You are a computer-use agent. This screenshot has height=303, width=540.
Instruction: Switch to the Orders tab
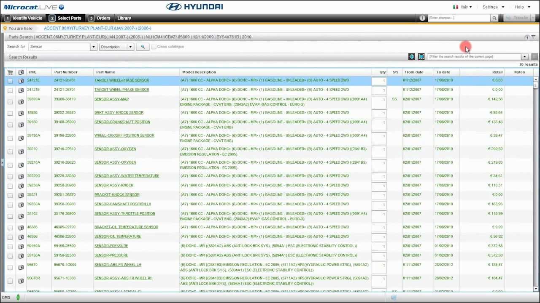pos(100,18)
